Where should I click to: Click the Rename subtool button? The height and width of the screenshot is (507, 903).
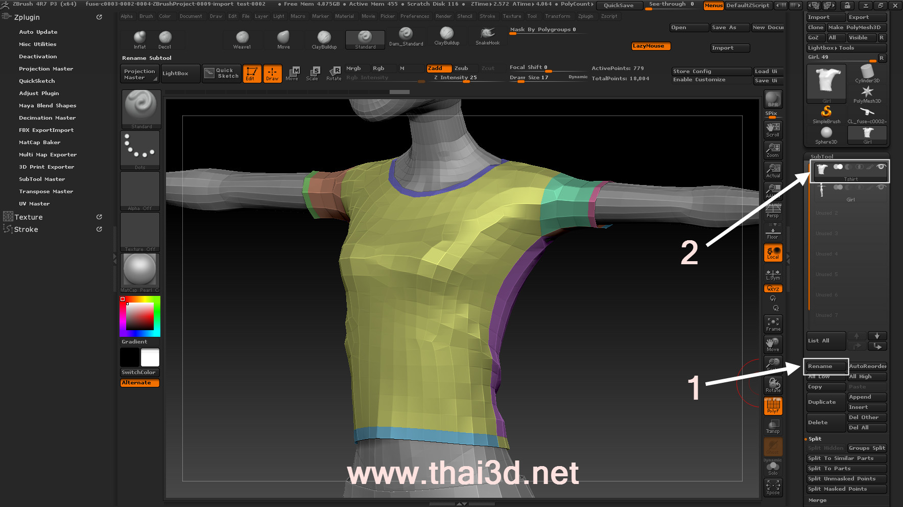[825, 366]
